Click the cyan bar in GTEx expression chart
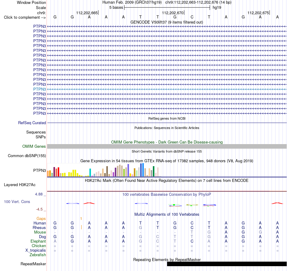287x271 pixels. (90, 173)
